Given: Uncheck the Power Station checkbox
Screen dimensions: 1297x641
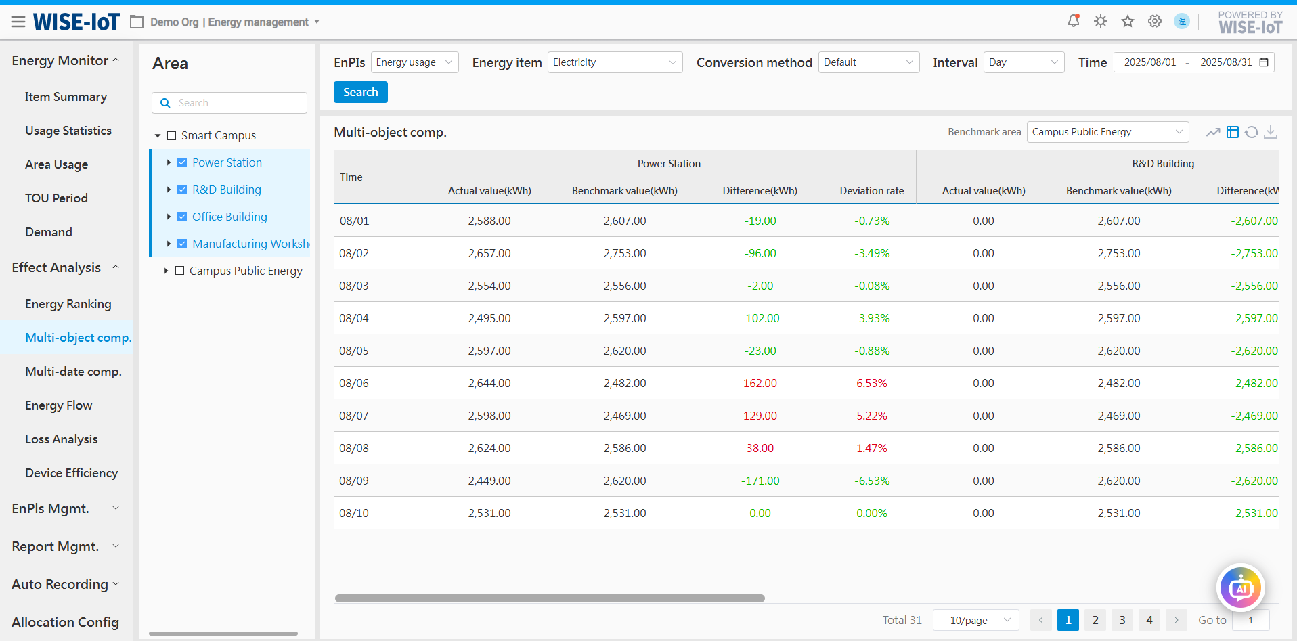Looking at the screenshot, I should click(182, 162).
